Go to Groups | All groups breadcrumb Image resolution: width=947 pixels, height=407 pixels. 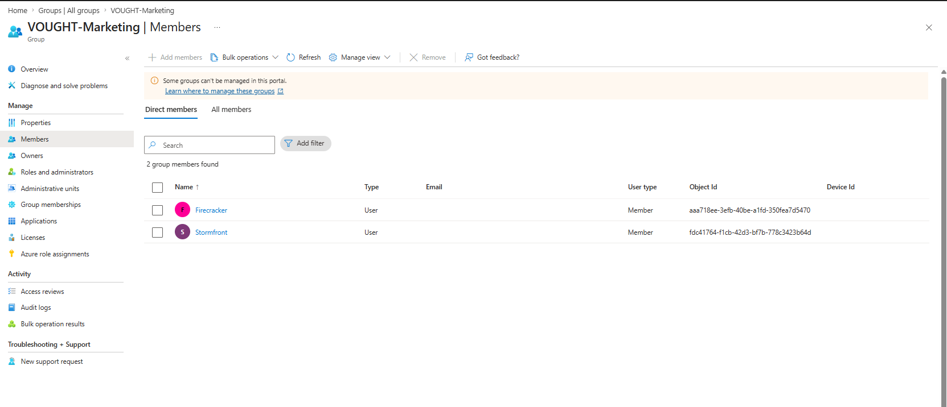point(69,10)
